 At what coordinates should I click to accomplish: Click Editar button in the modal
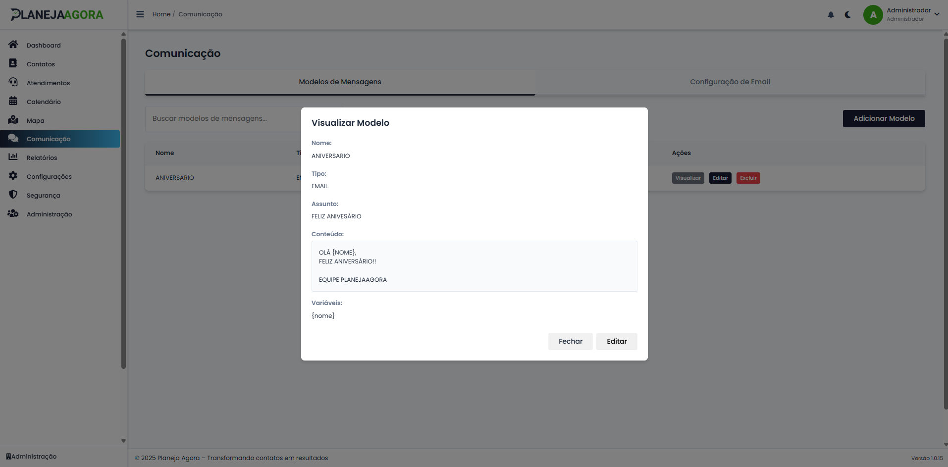tap(617, 341)
